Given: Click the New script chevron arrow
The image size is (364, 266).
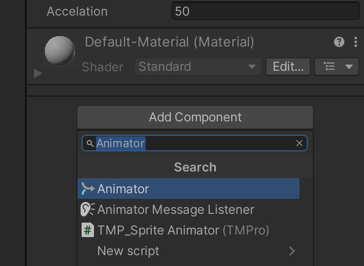Looking at the screenshot, I should click(292, 251).
